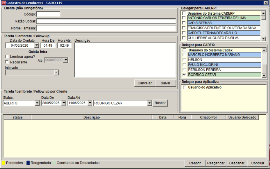Sort by the Data column header

[163, 117]
